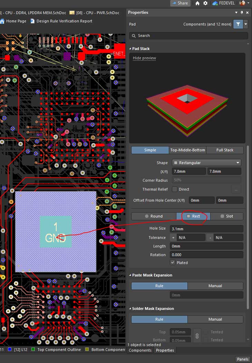252x363 pixels.
Task: Enable the Direct thermal relief checkbox
Action: click(175, 189)
